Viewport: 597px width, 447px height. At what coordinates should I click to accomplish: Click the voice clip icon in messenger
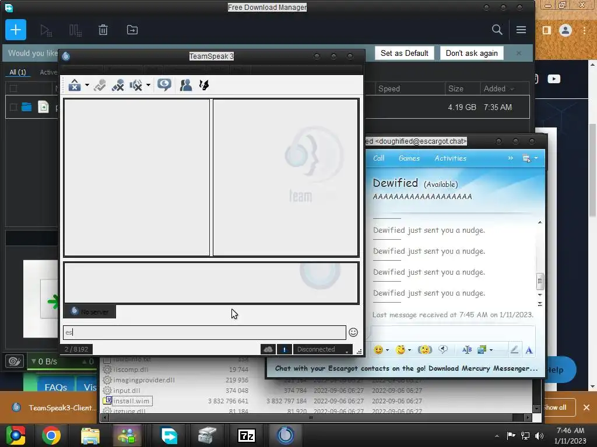tap(443, 349)
